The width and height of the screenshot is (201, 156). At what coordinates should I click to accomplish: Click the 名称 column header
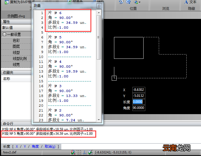tap(16, 79)
